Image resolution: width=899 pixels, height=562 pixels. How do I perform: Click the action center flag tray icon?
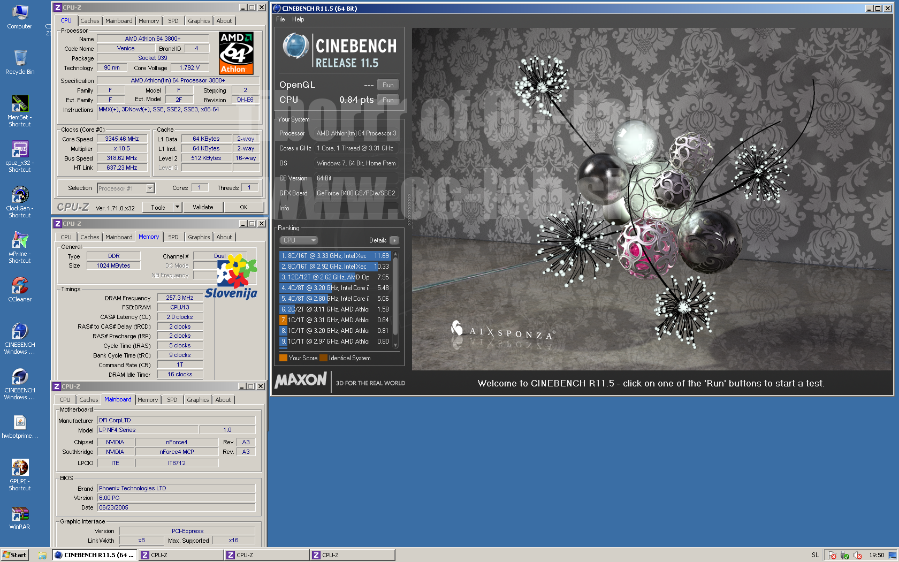[832, 555]
